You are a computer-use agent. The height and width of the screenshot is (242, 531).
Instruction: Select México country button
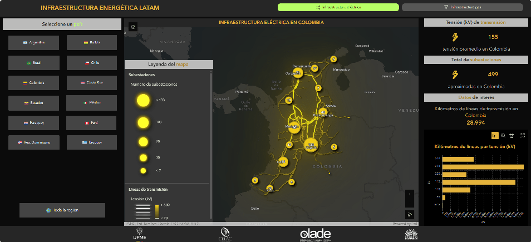coord(92,103)
